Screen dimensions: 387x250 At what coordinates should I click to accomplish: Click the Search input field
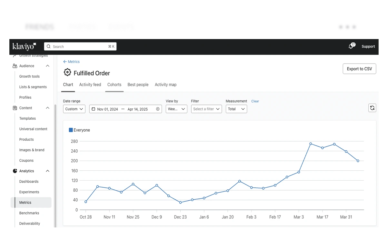click(x=80, y=46)
